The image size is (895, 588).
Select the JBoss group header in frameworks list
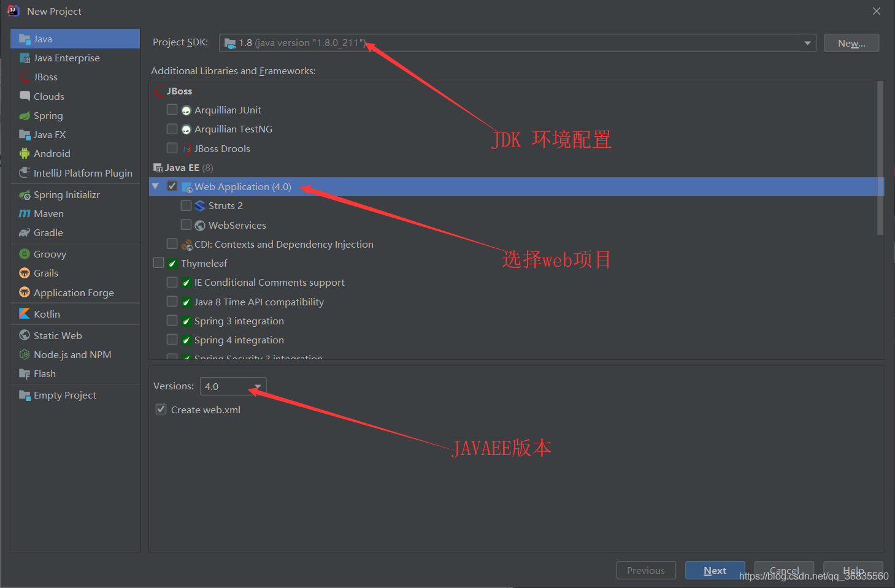coord(179,91)
